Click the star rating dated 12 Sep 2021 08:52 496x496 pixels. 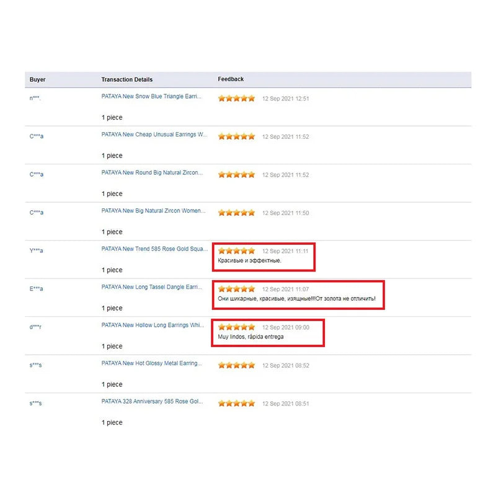click(236, 365)
